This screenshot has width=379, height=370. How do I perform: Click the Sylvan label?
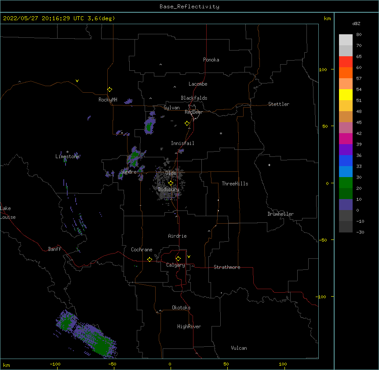pyautogui.click(x=171, y=108)
